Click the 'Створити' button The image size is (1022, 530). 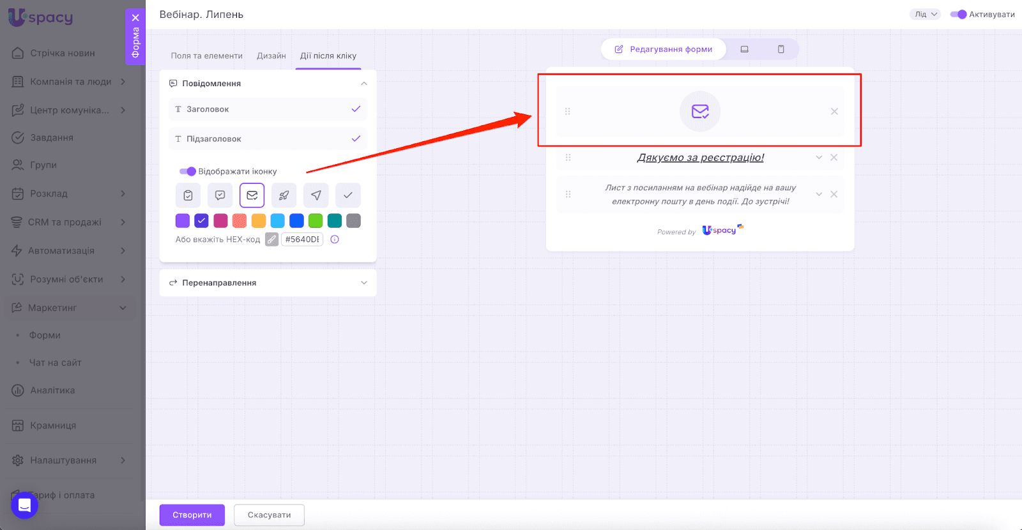(192, 515)
